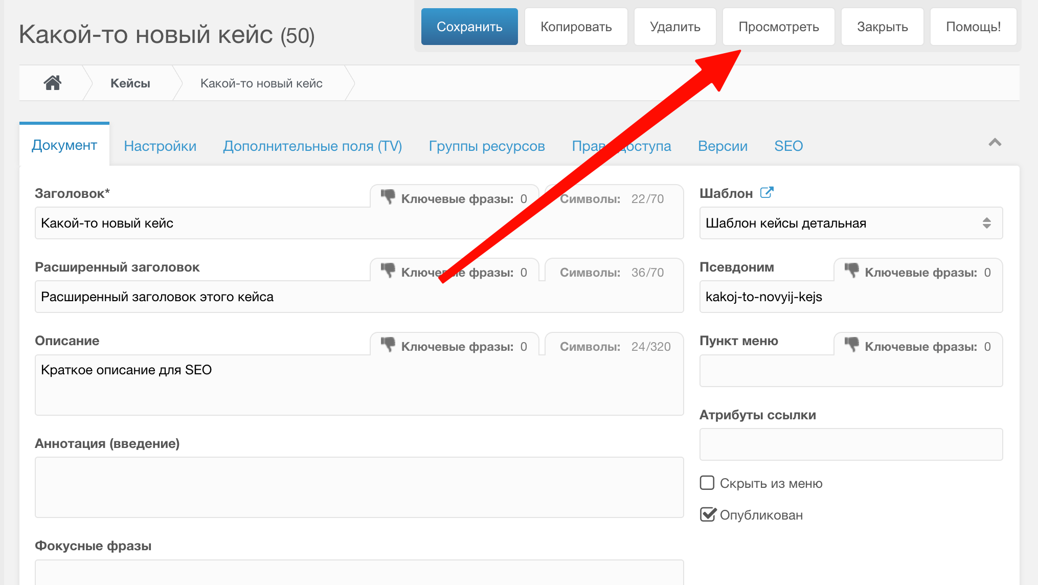Click thumbs-down icon on Описание field

[x=388, y=345]
